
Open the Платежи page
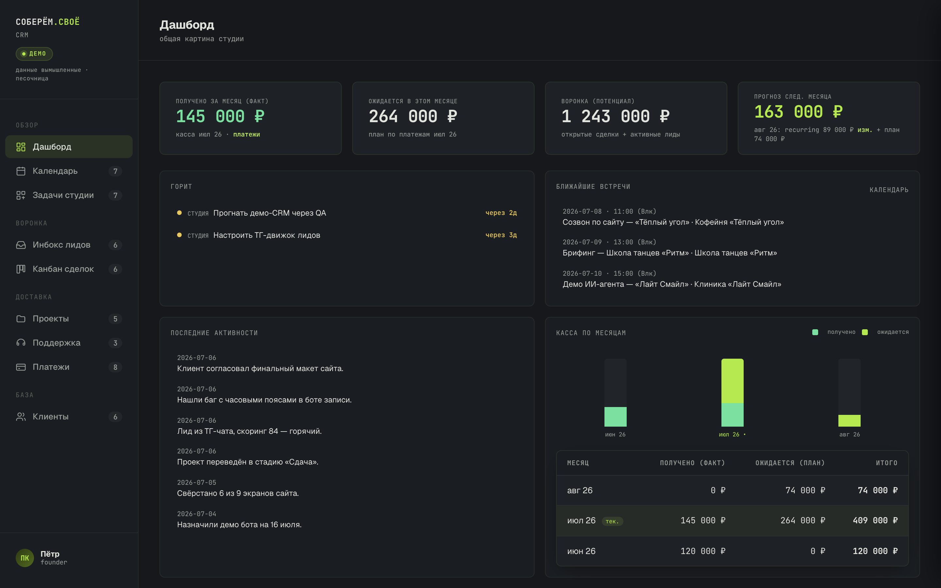pyautogui.click(x=69, y=367)
